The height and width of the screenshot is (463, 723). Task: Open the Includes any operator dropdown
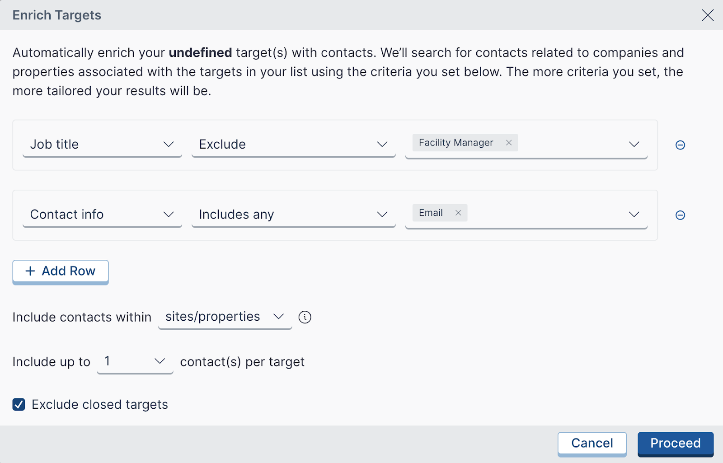pyautogui.click(x=293, y=215)
